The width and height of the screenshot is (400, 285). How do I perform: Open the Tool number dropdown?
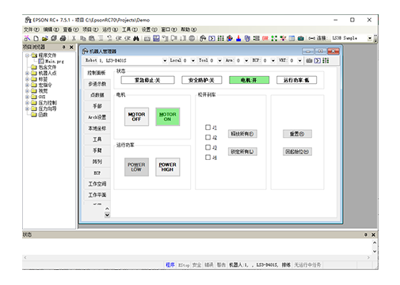pyautogui.click(x=219, y=61)
